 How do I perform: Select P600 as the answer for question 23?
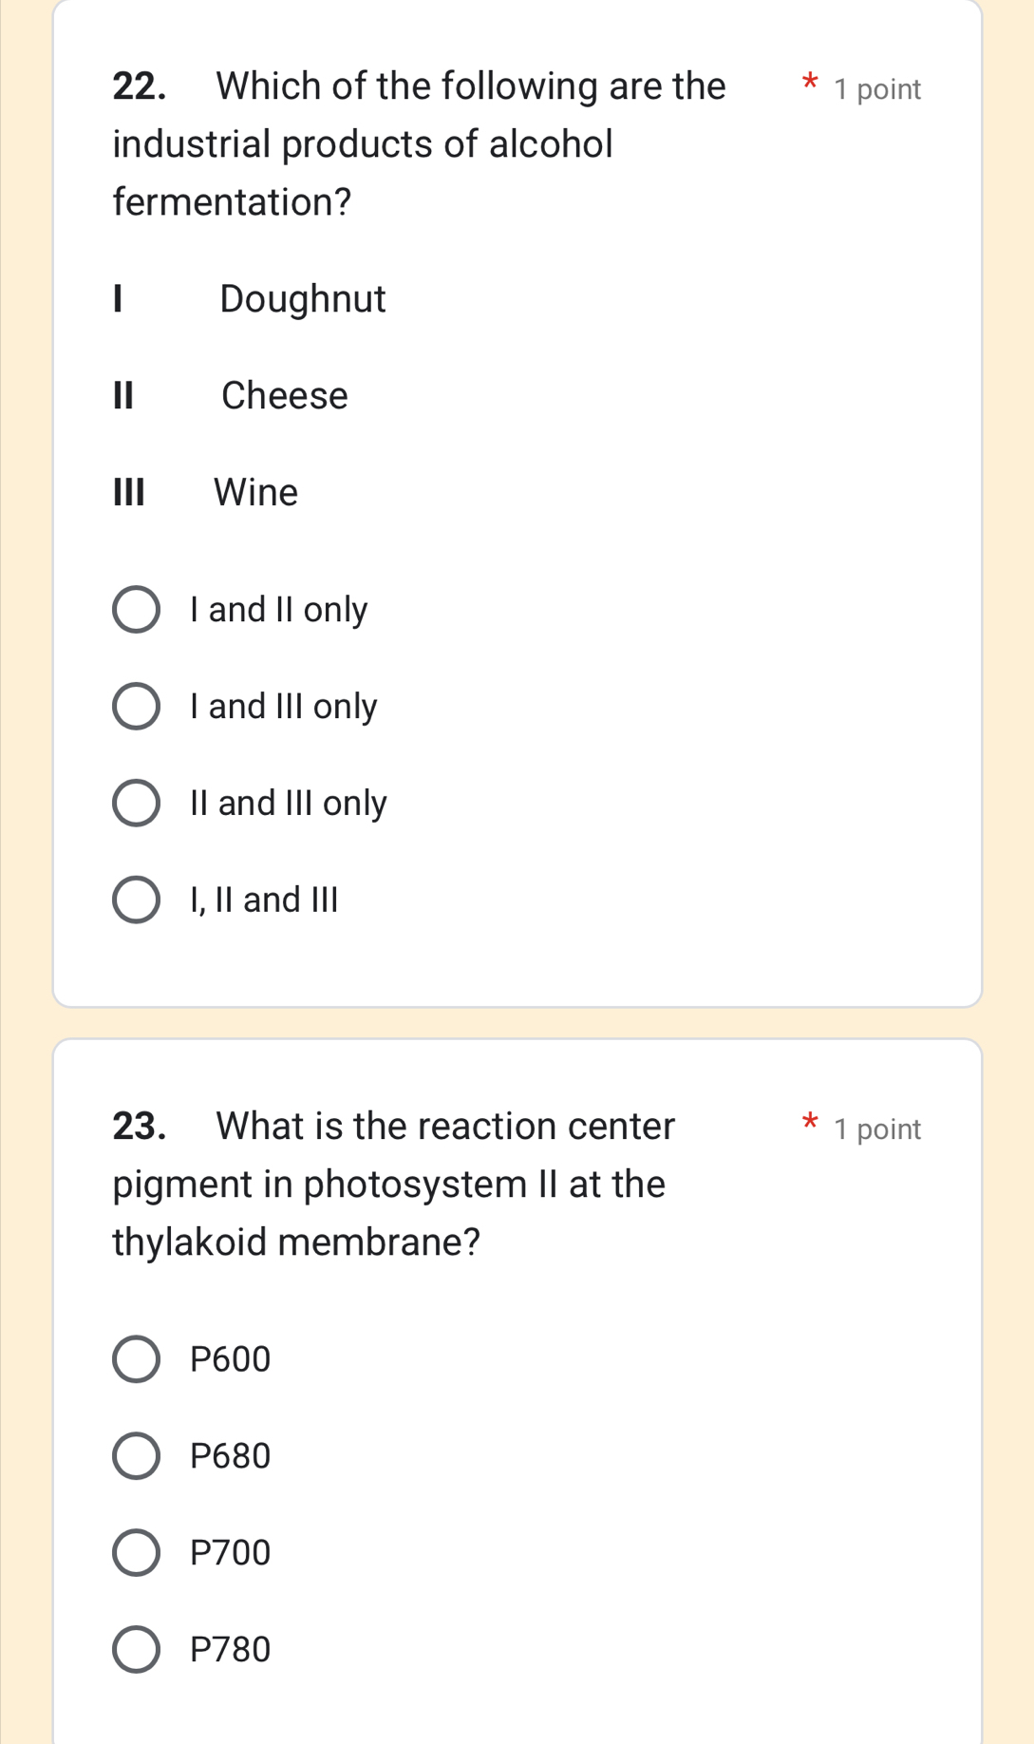(x=136, y=1359)
